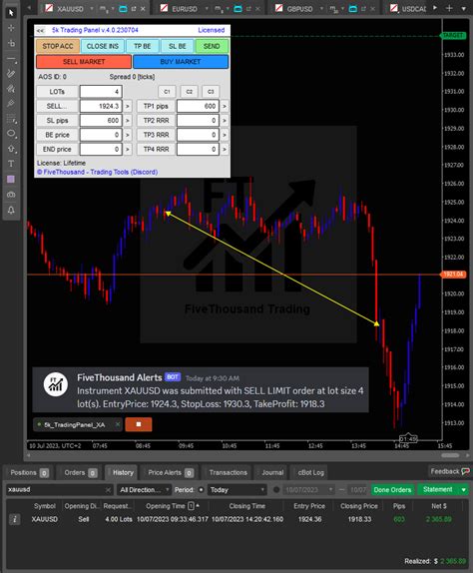
Task: Focus the SELL price input field
Action: point(101,106)
